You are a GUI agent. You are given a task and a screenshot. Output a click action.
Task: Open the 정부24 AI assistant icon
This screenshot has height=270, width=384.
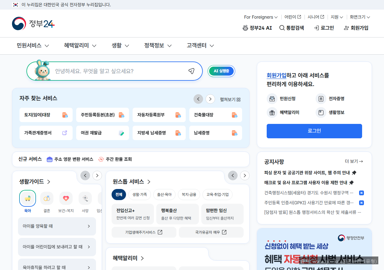tap(245, 28)
